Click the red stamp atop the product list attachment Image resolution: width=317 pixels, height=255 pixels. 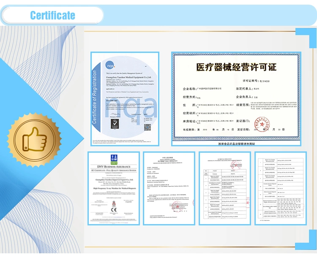click(236, 165)
